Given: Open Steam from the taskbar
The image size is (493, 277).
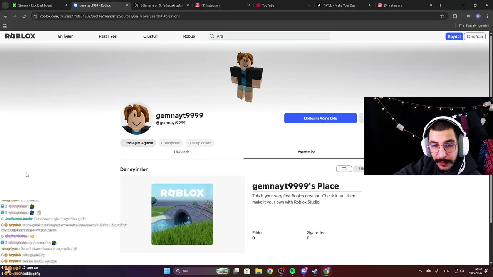Looking at the screenshot, I should pyautogui.click(x=315, y=271).
